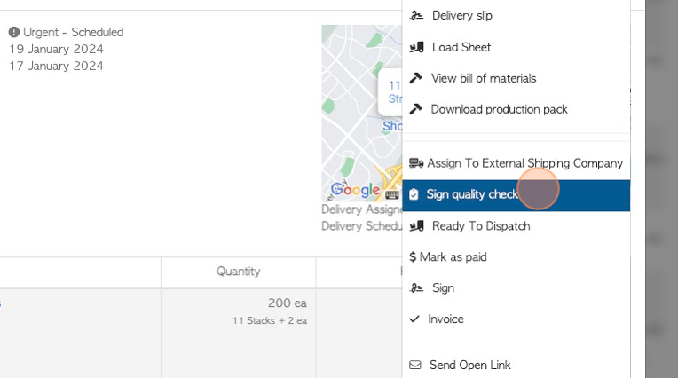Click hammer icon beside Download production pack

pos(415,109)
